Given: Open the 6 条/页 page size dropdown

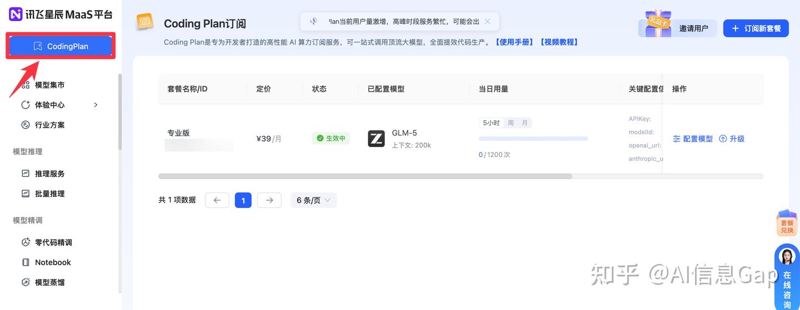Looking at the screenshot, I should click(314, 200).
